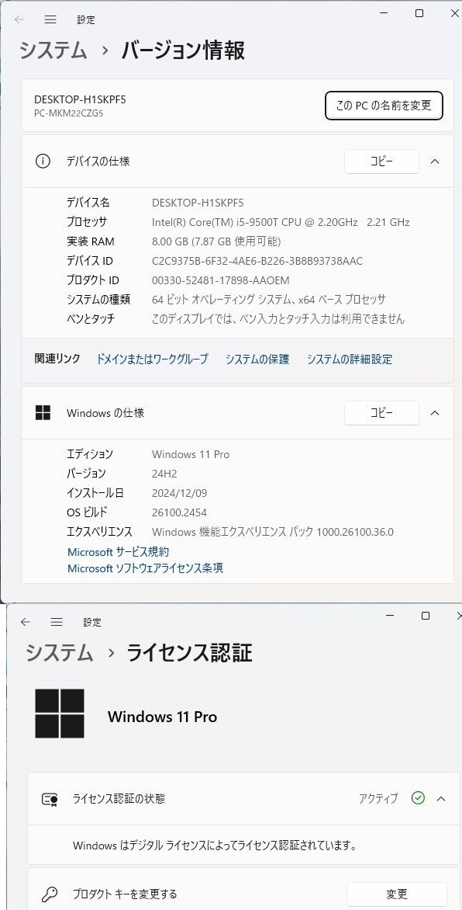Screen dimensions: 462x910
Task: Open Microsoft ソフトウェアライセンス条項 link
Action: tap(145, 568)
